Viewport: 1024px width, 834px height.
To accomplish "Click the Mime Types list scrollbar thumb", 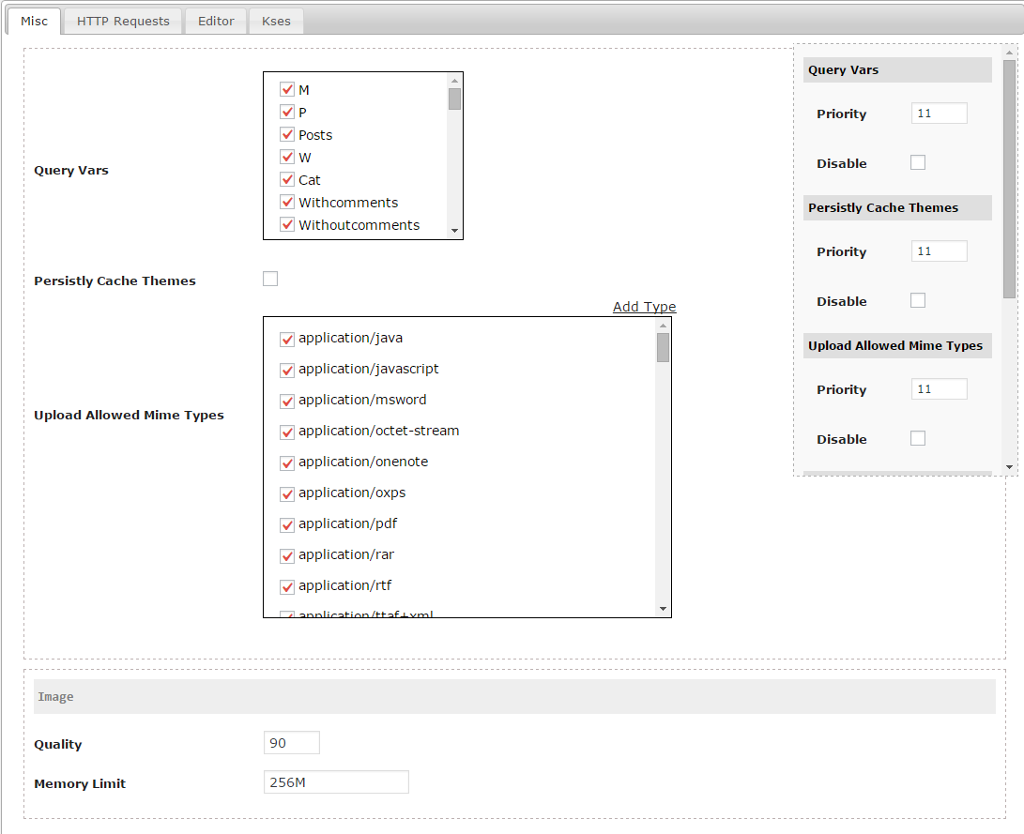I will pos(663,347).
